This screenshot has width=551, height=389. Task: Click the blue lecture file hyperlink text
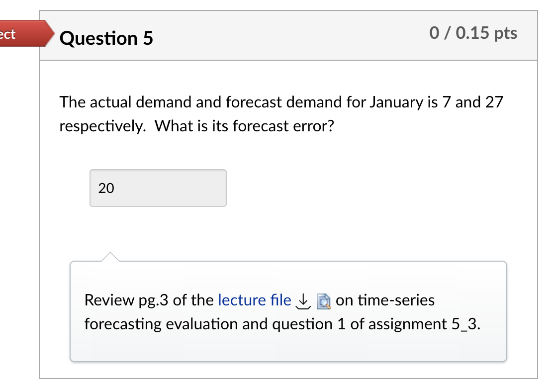pyautogui.click(x=254, y=300)
